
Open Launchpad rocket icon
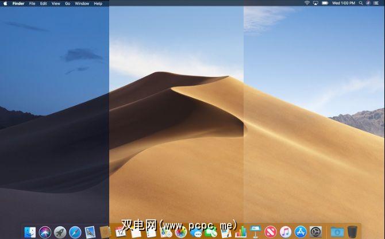60,232
